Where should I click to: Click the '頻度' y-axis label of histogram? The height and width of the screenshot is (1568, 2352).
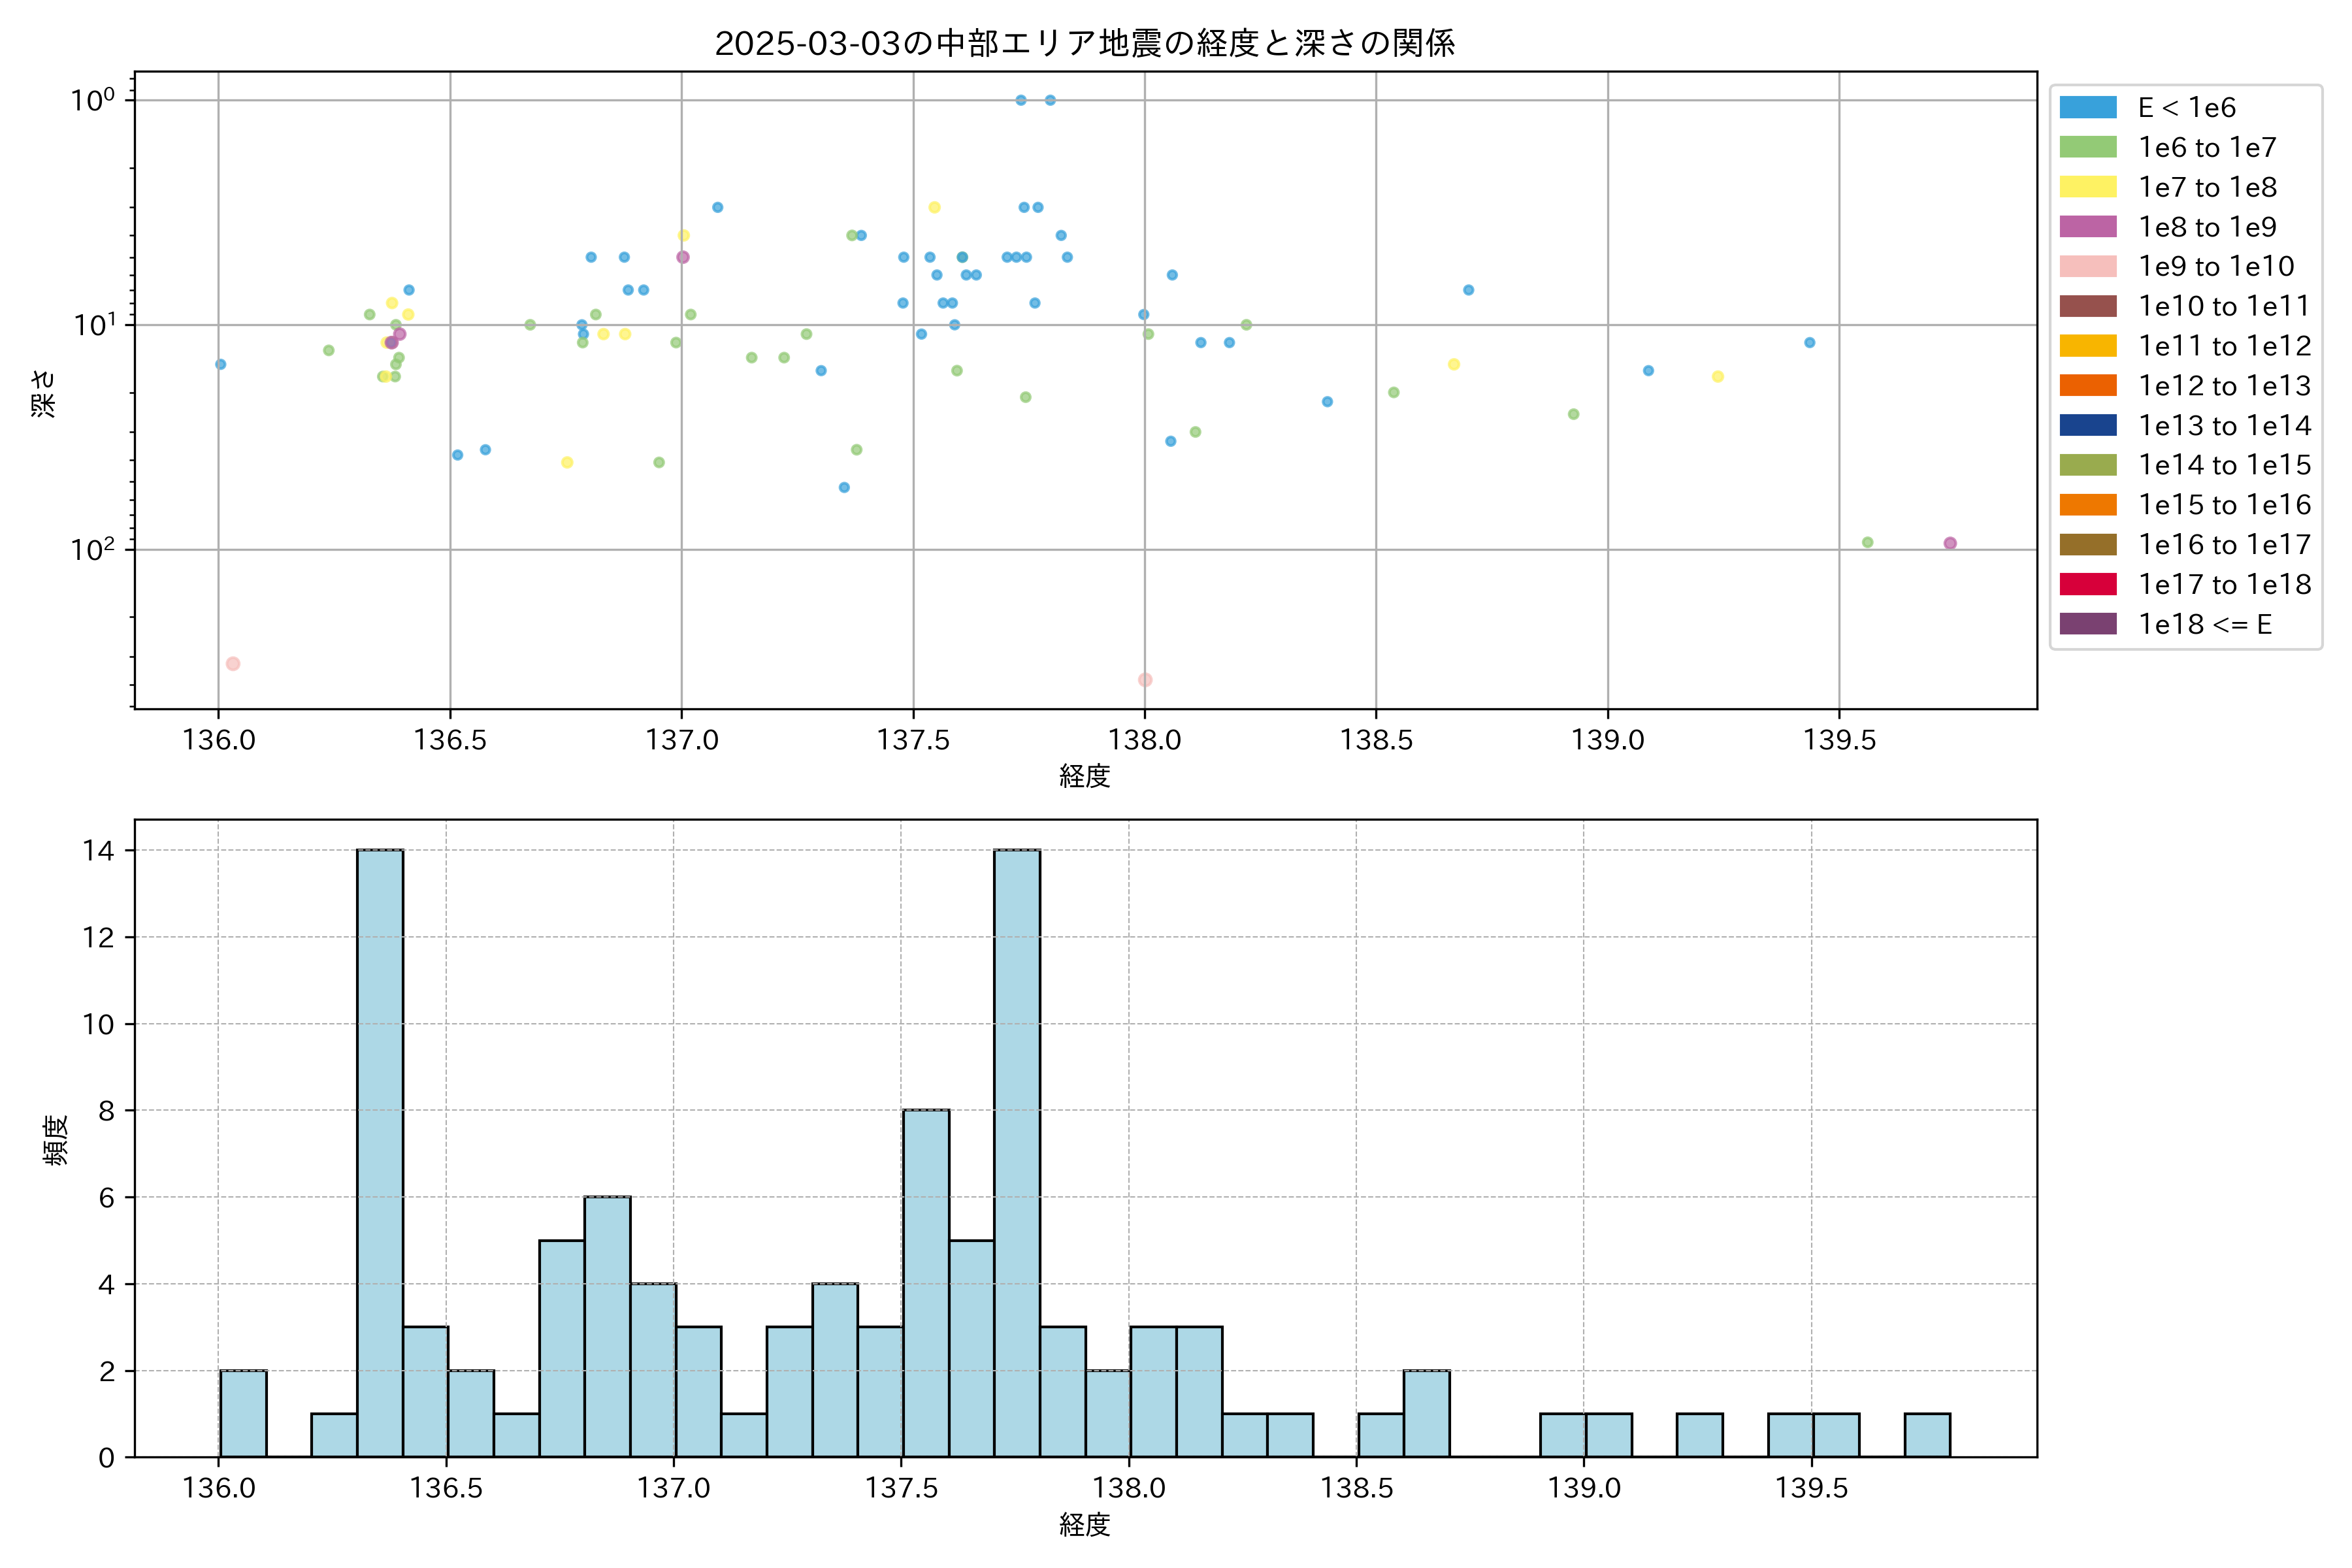pyautogui.click(x=56, y=1140)
